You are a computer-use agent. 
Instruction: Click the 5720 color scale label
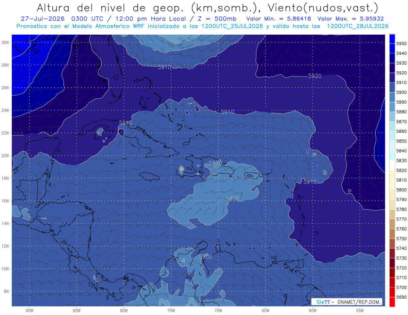pos(402,268)
